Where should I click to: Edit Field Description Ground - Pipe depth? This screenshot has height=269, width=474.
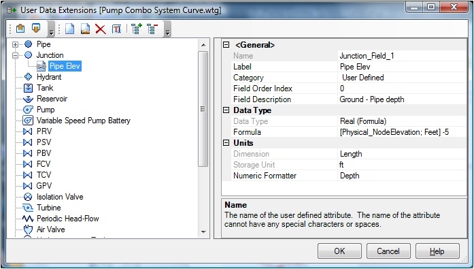(403, 99)
